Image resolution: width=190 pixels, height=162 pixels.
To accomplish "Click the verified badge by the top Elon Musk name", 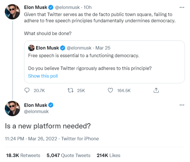I will pyautogui.click(x=51, y=7).
